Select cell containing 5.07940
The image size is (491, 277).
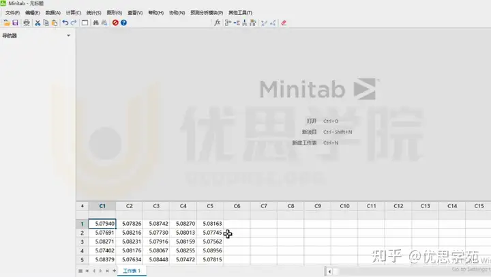tap(102, 224)
